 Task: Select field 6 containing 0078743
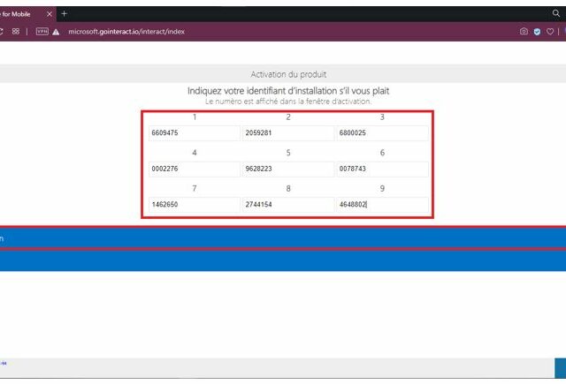[382, 169]
